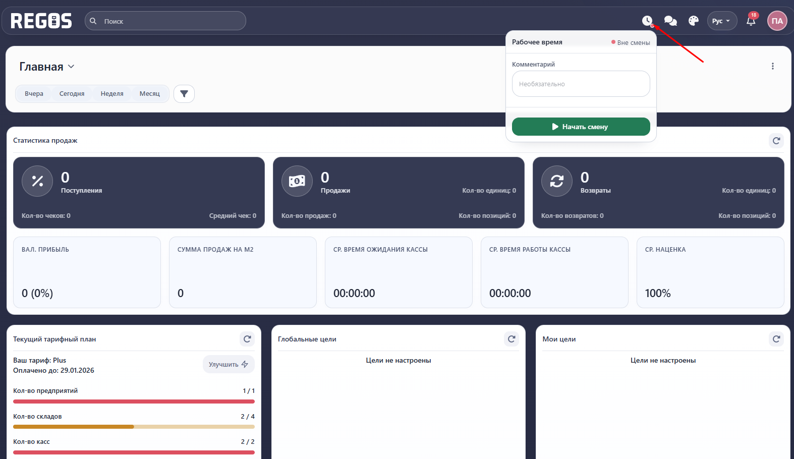Image resolution: width=794 pixels, height=459 pixels.
Task: Click the Комментарий input field
Action: pos(581,84)
